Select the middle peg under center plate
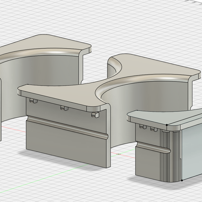Screen dimensions: 202x202 pyautogui.click(x=64, y=108)
